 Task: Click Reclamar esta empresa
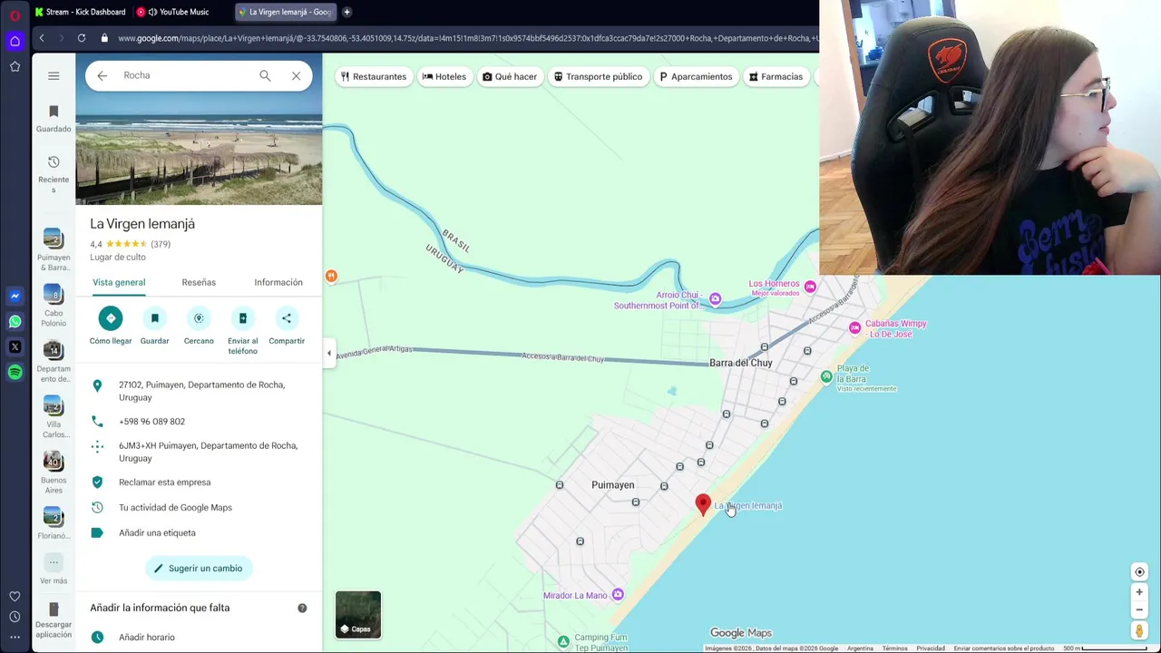(164, 482)
